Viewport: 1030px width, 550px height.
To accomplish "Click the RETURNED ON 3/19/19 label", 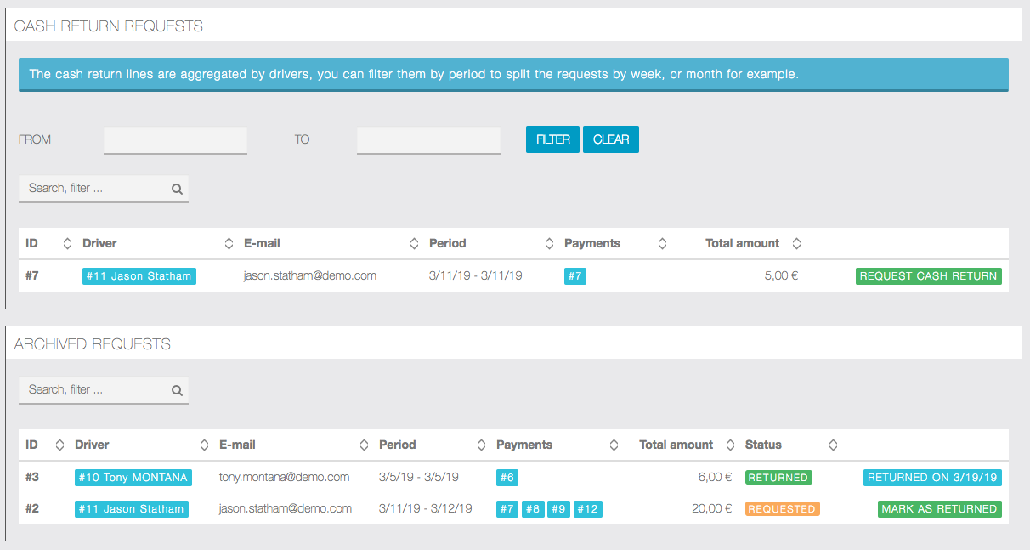I will (931, 478).
